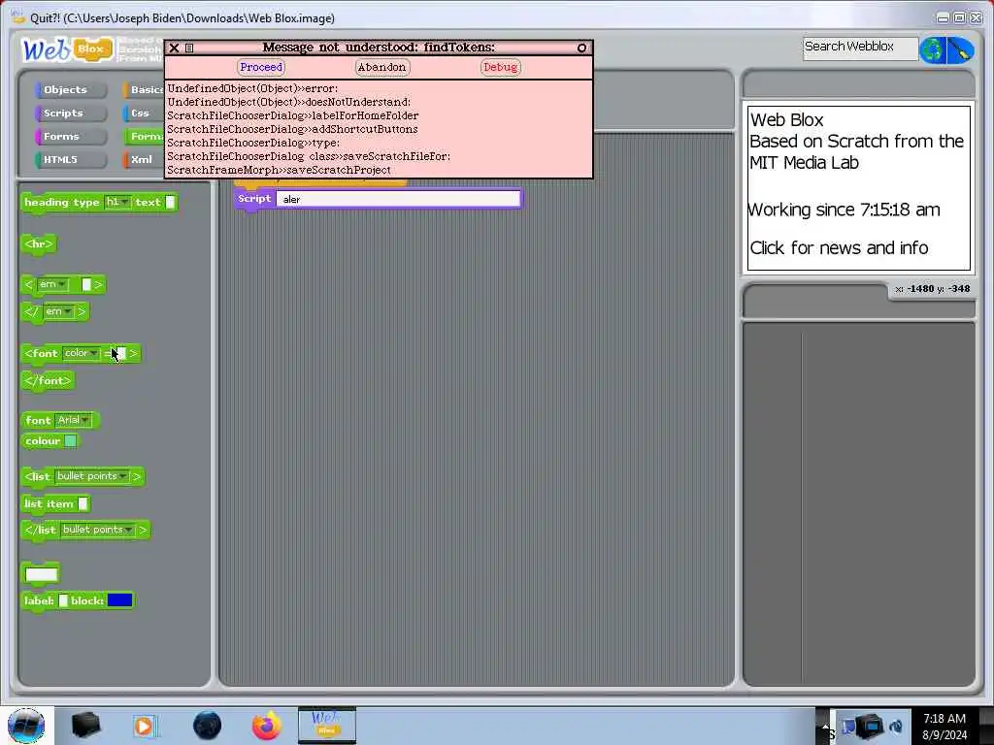This screenshot has height=745, width=994.
Task: Click the Debug button
Action: 500,67
